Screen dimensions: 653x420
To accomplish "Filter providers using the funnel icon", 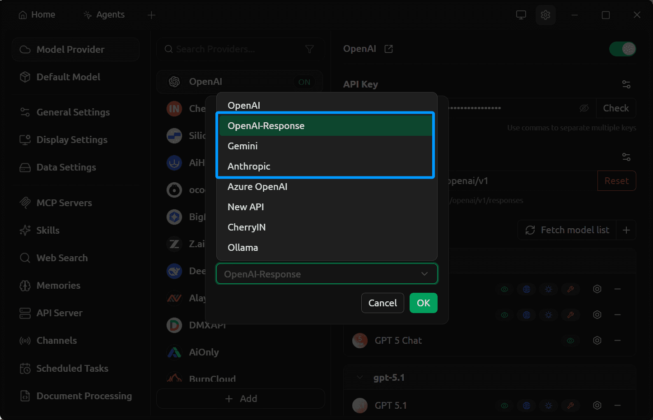I will point(309,49).
